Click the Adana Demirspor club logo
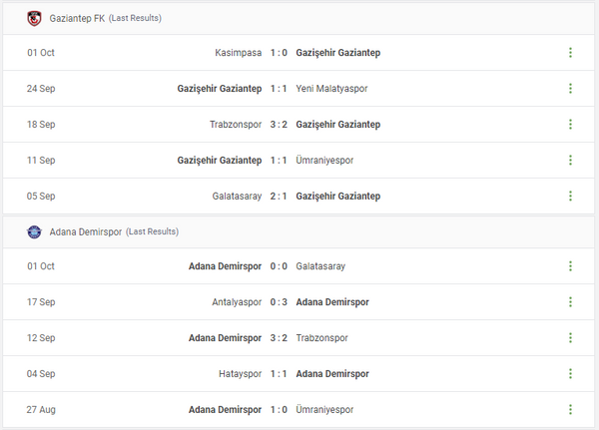 point(34,231)
